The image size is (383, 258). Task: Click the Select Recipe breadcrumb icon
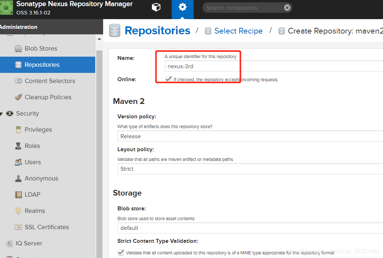coord(208,31)
